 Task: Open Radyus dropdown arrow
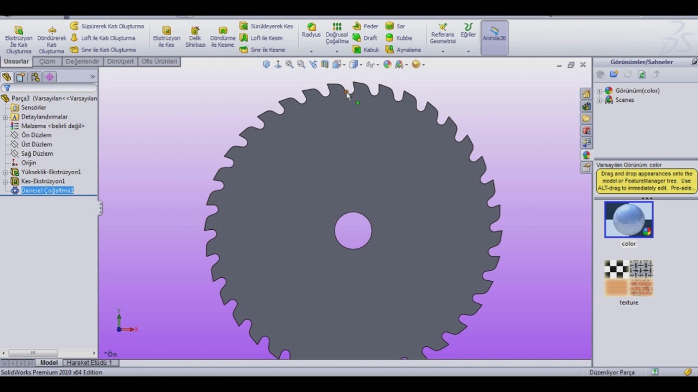tap(311, 52)
